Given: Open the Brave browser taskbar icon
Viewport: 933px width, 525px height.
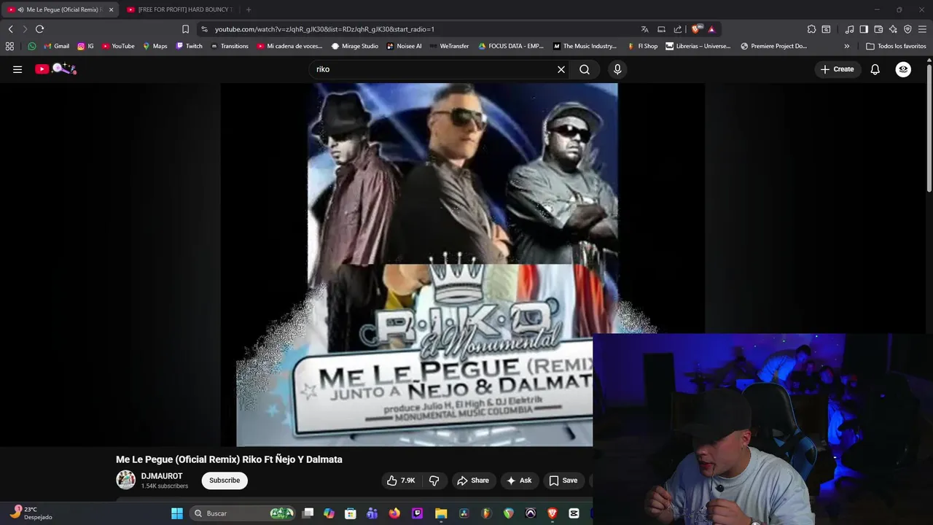Looking at the screenshot, I should point(552,513).
